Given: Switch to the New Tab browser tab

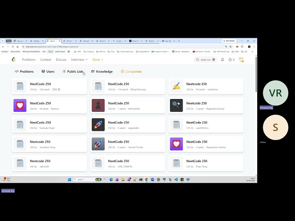Looking at the screenshot, I should click(168, 41).
